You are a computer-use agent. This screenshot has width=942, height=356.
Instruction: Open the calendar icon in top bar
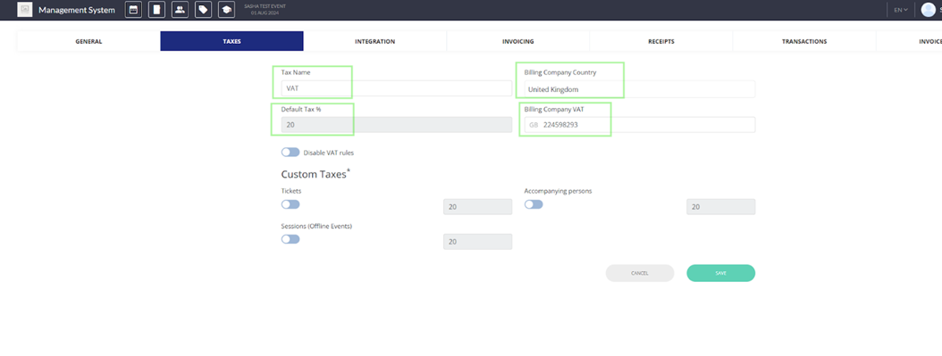click(133, 10)
